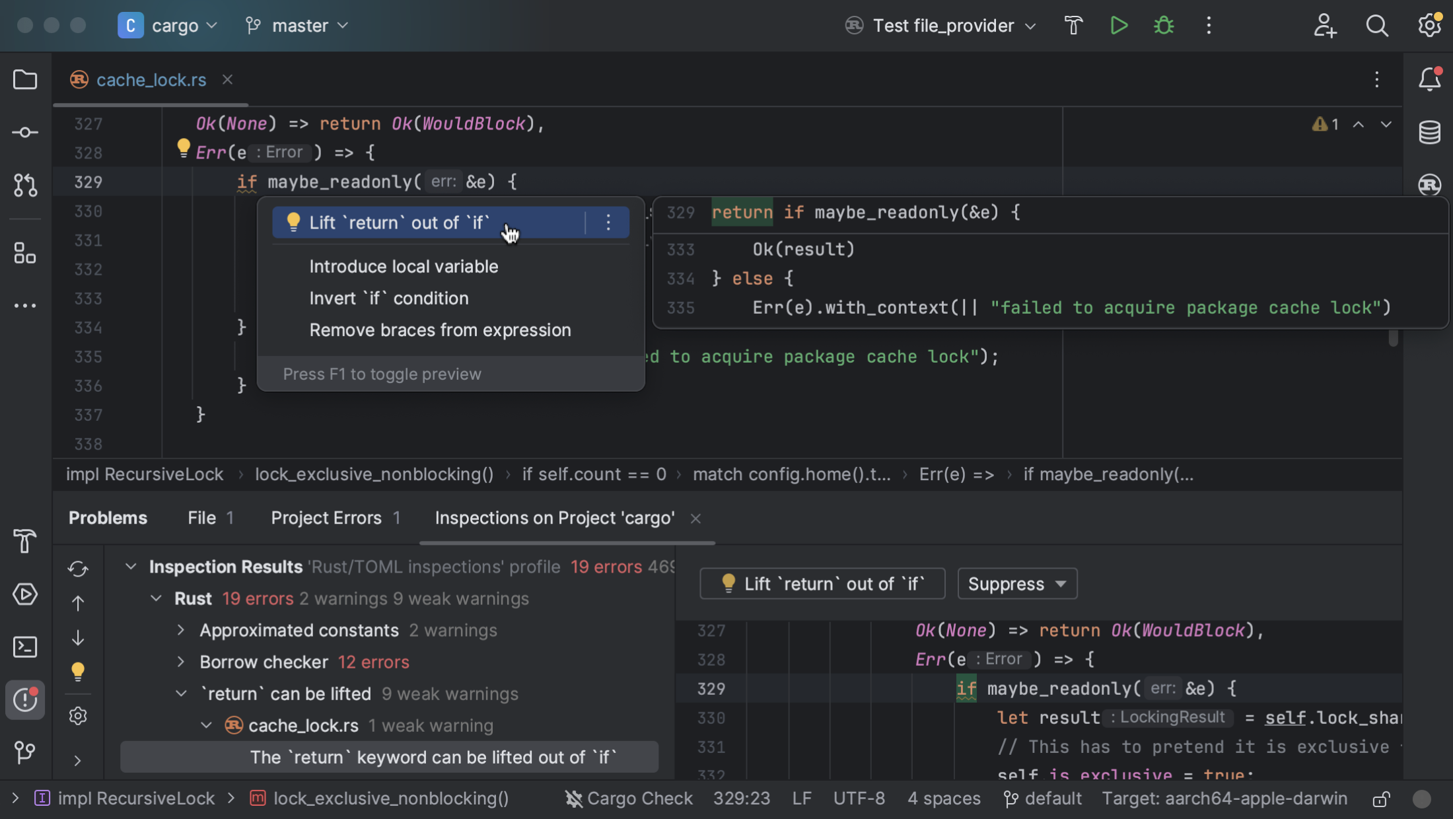This screenshot has width=1453, height=819.
Task: Select Introduce local variable action
Action: [404, 267]
